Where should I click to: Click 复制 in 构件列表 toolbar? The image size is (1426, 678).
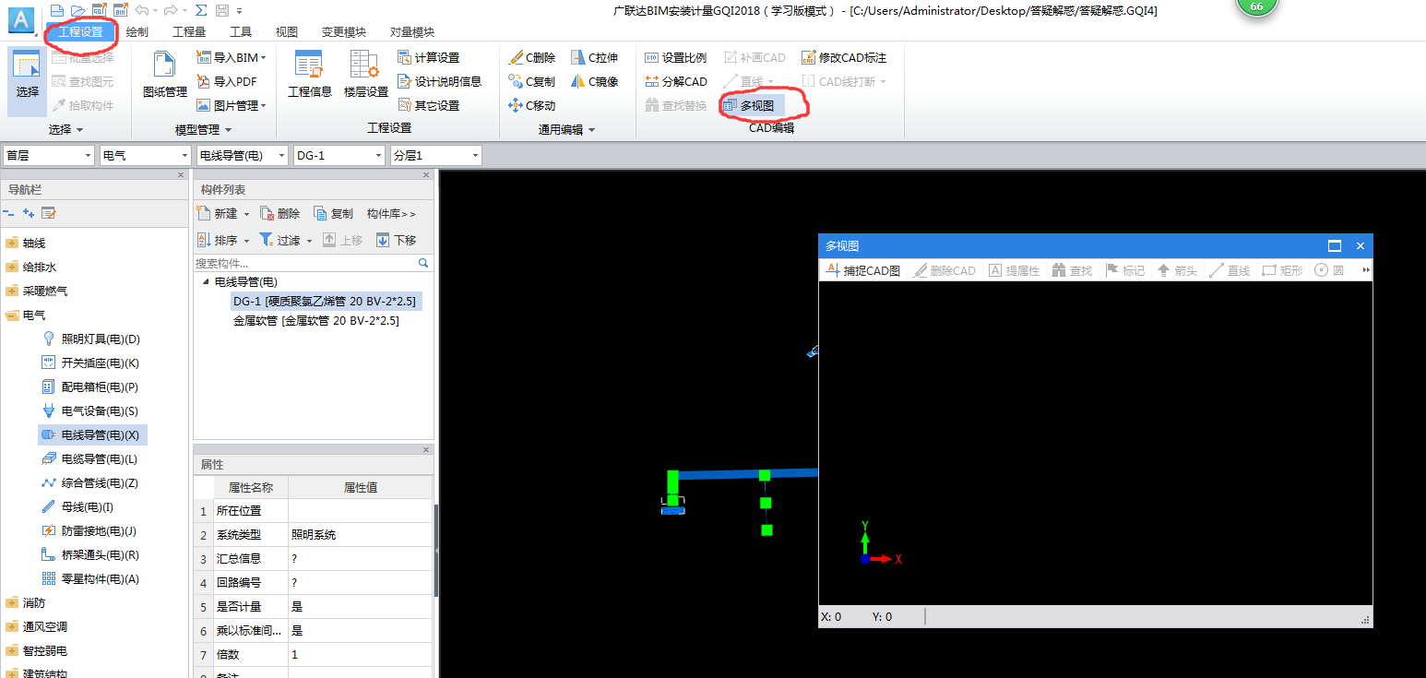point(333,213)
